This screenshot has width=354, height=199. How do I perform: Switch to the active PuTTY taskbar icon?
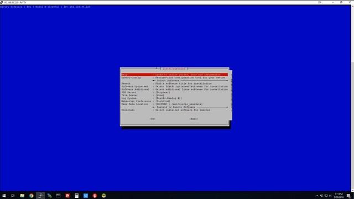tap(40, 196)
